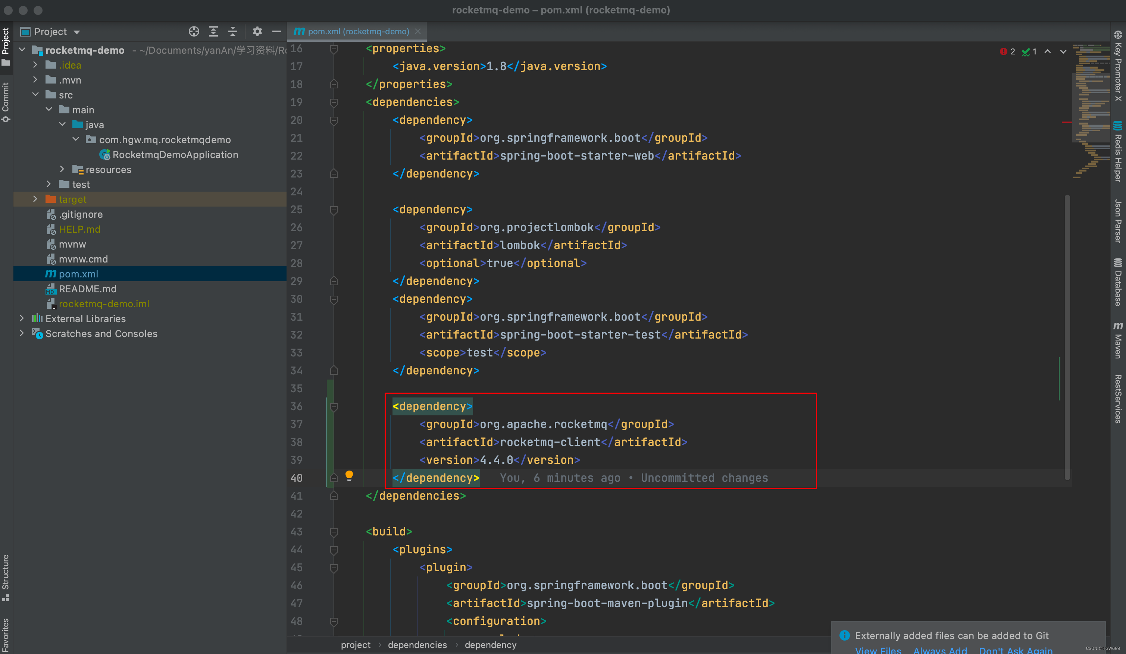Collapse the java folder

[63, 125]
